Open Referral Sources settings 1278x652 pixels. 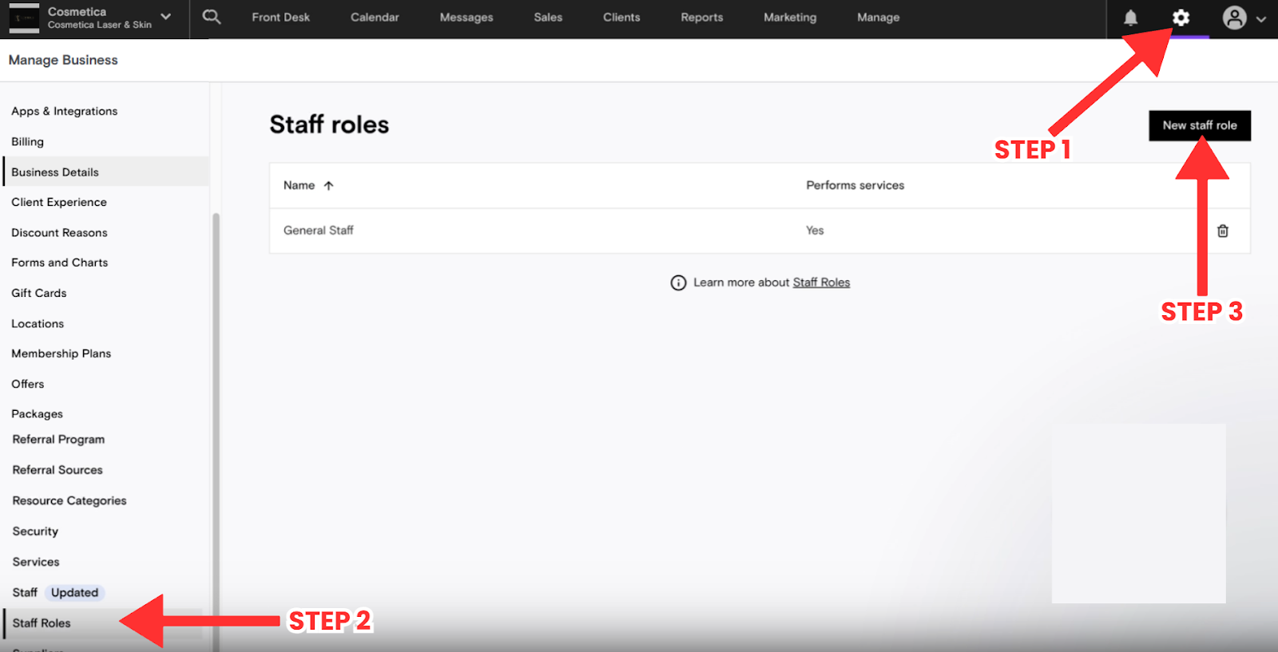(58, 470)
